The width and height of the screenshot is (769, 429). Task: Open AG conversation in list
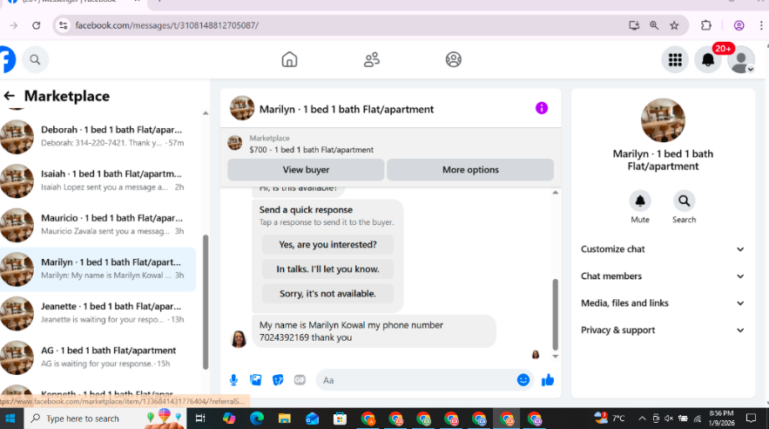pos(98,357)
